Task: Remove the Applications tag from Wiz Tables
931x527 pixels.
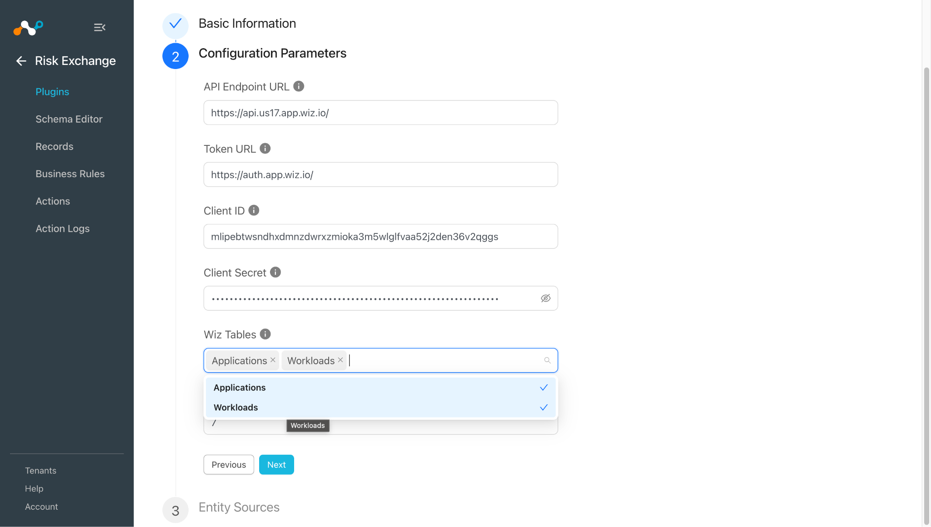Action: (273, 360)
